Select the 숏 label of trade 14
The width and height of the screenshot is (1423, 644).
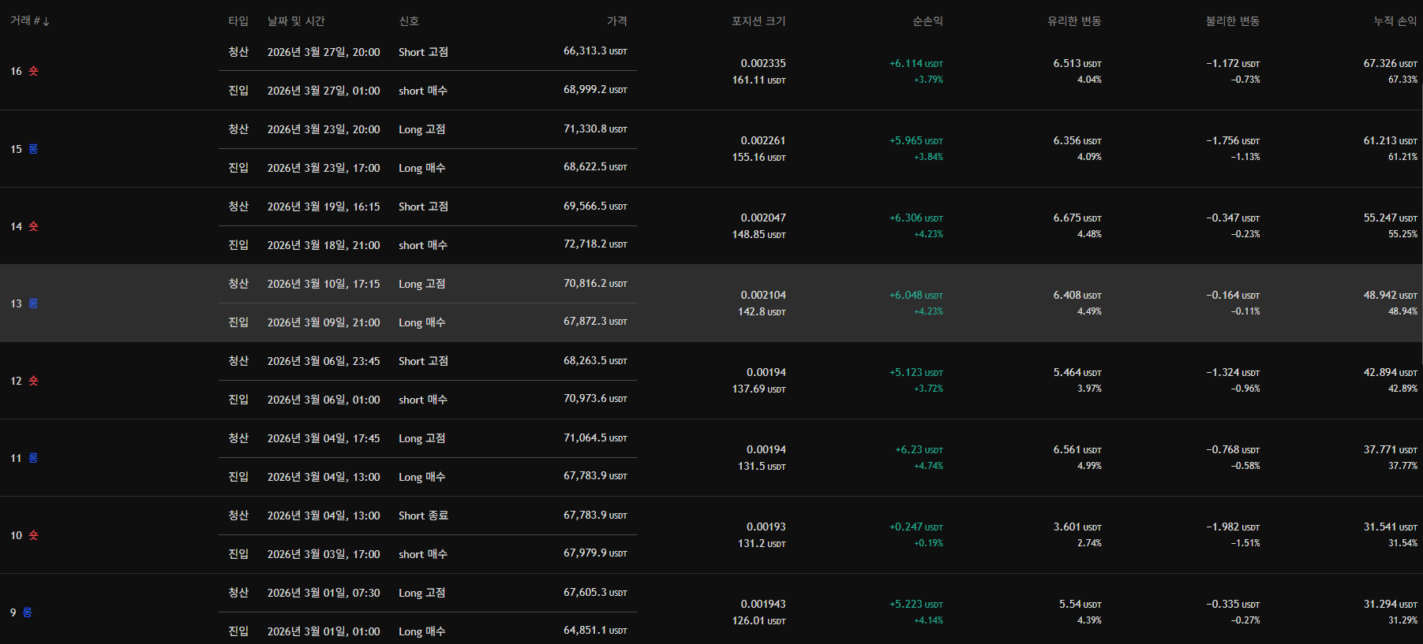pos(33,226)
